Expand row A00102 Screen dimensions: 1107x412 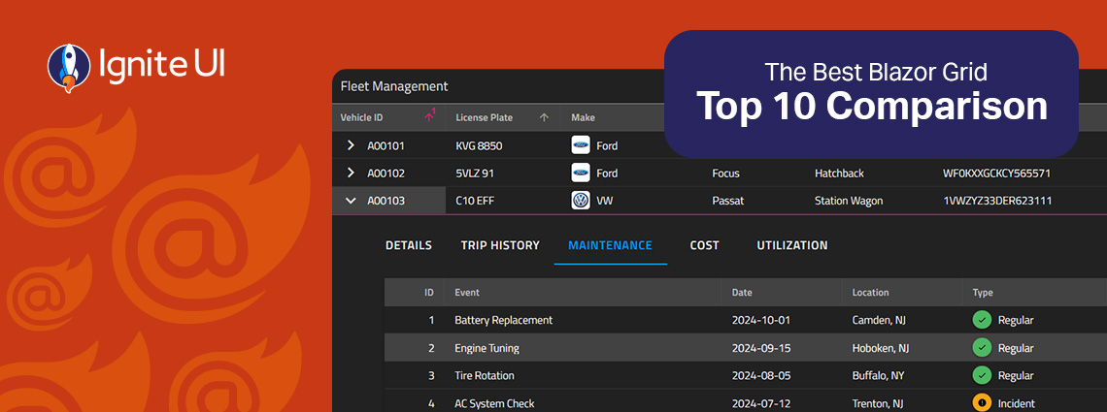351,174
